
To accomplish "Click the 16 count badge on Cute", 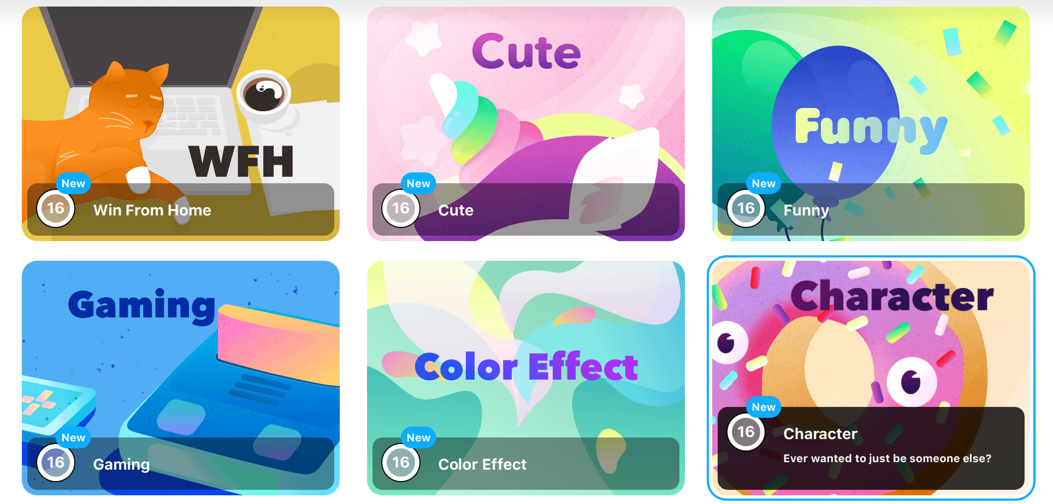I will coord(401,208).
